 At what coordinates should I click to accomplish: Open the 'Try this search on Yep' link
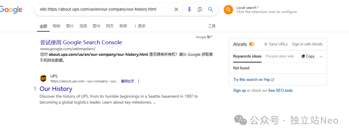[x=254, y=79]
